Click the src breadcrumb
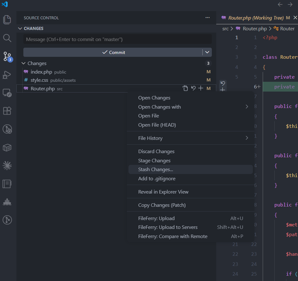 pyautogui.click(x=225, y=29)
